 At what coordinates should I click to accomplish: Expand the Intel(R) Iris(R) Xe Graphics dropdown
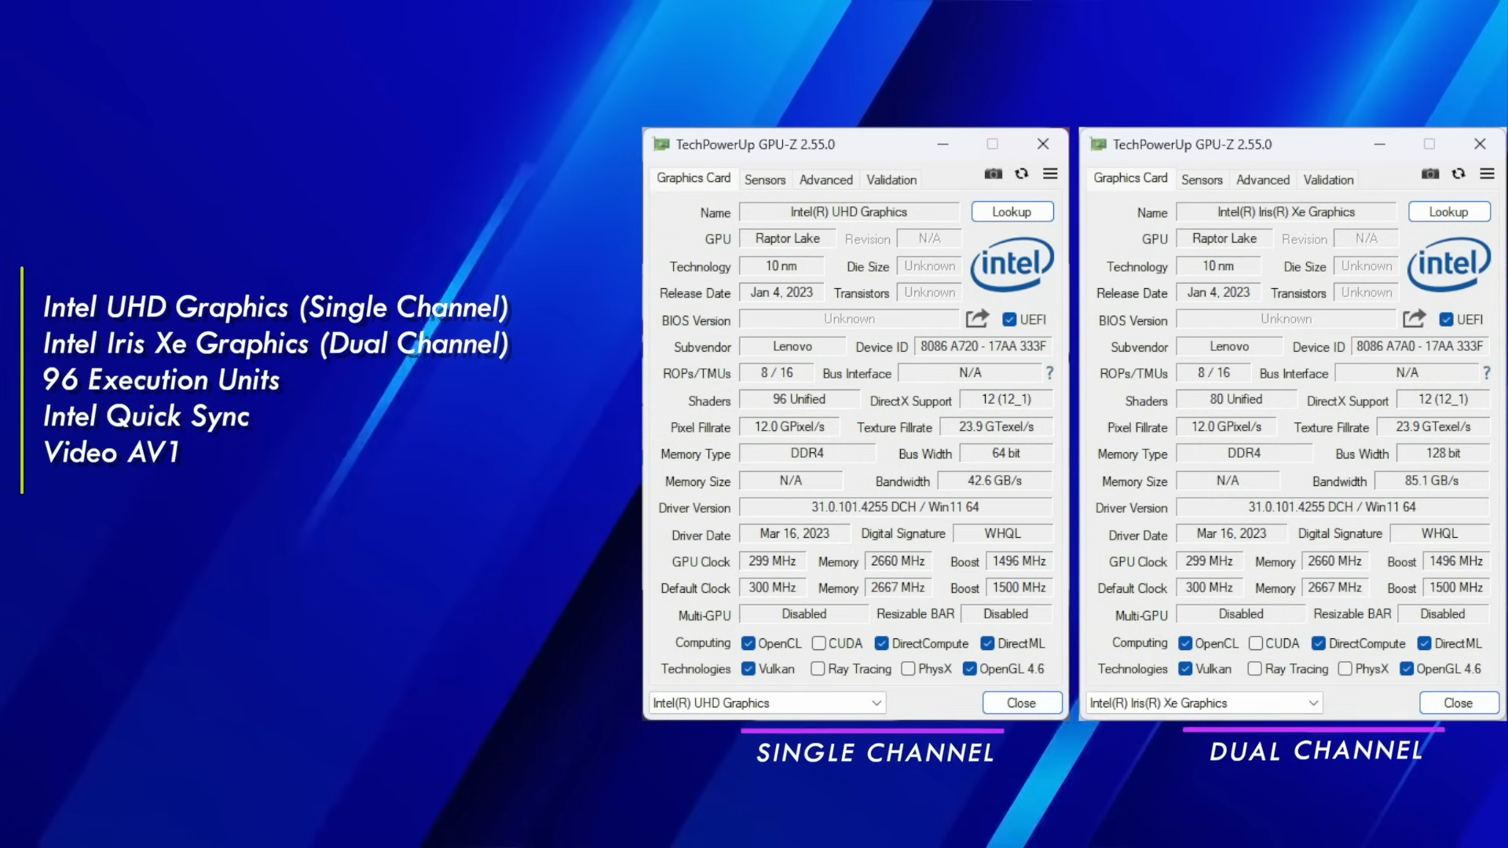point(1313,703)
